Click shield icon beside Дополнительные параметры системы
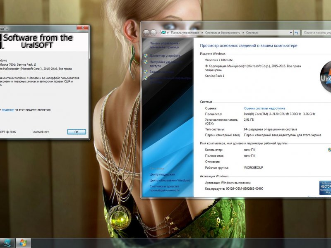The image size is (331, 248). pyautogui.click(x=146, y=78)
